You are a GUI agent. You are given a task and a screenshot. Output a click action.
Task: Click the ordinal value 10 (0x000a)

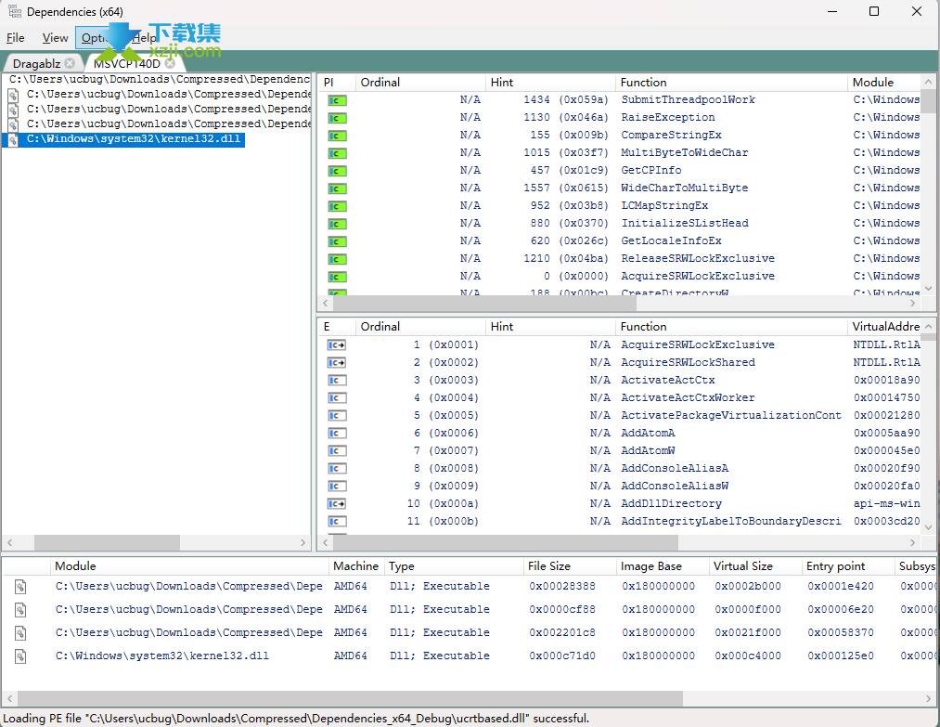[x=443, y=504]
